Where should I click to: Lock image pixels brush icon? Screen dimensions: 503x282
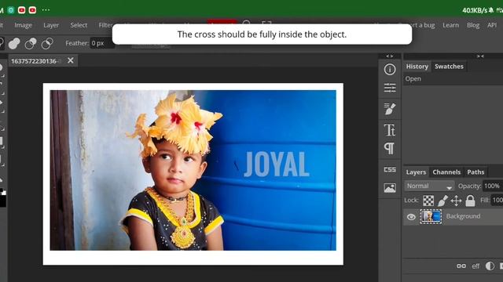[x=442, y=201]
